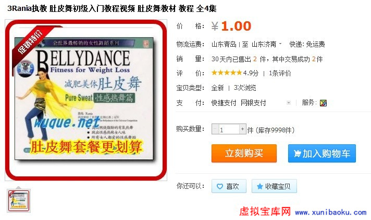Select 网银支付 payment option
371x220 pixels.
click(x=253, y=103)
